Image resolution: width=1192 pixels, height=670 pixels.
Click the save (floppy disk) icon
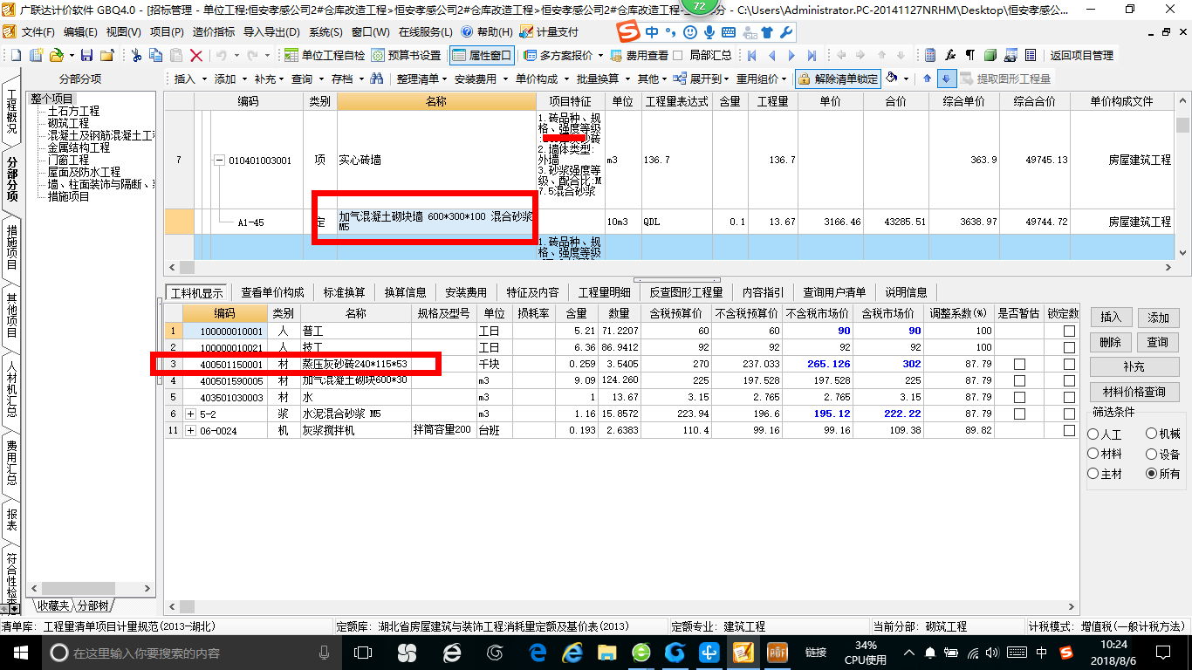coord(88,55)
